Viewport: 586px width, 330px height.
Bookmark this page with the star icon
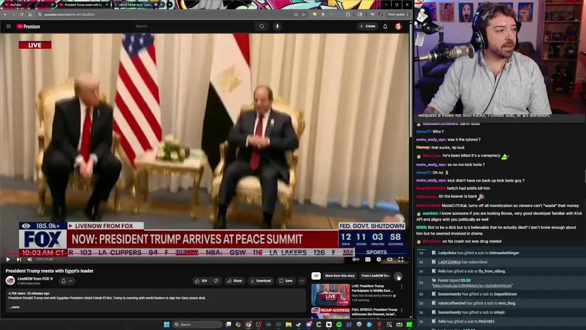pos(303,14)
